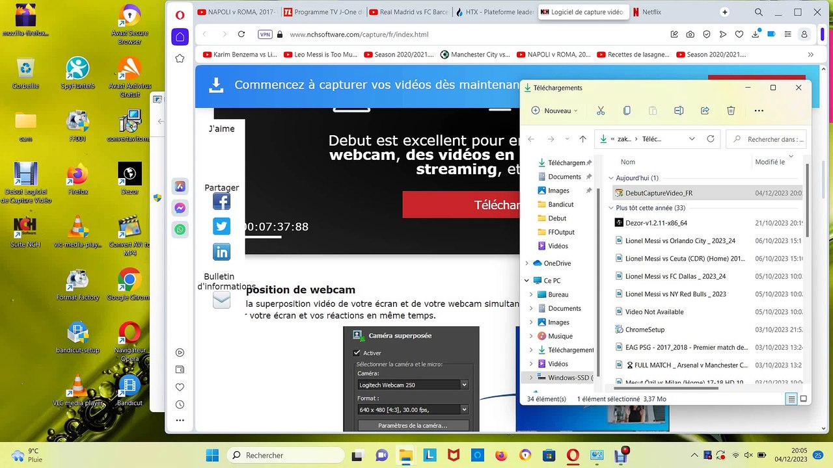
Task: Search tabs with Opera's magnifier icon
Action: 759,12
